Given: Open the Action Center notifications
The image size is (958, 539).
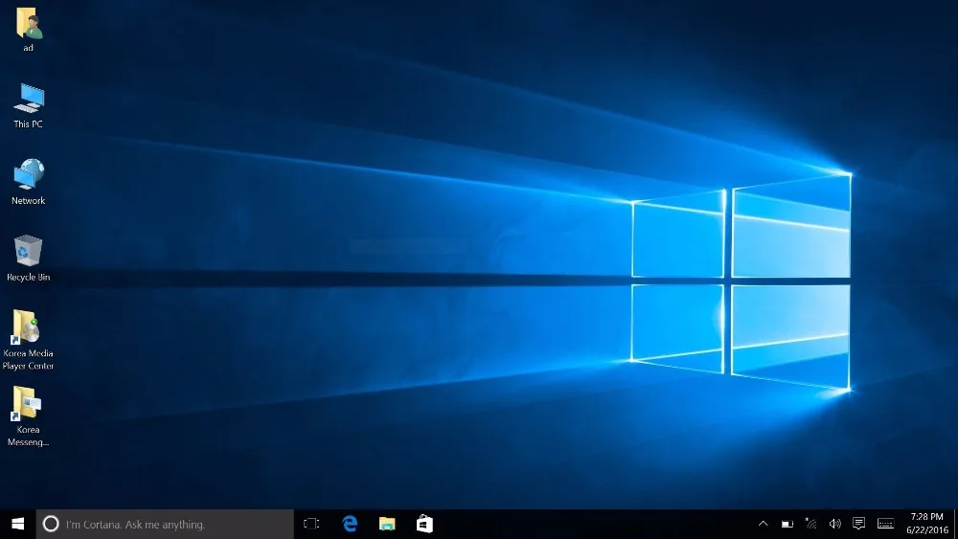Looking at the screenshot, I should 858,524.
